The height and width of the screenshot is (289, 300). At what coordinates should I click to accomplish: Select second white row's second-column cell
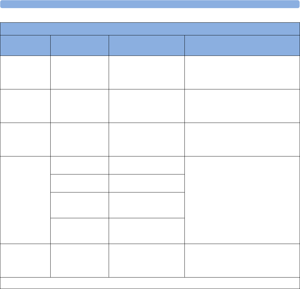80,106
